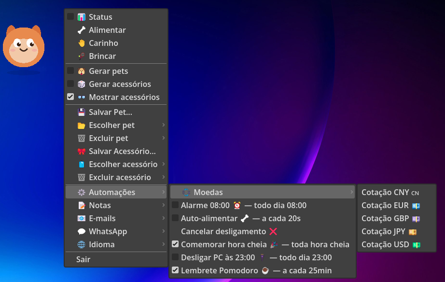The image size is (445, 282).
Task: Expand the Idioma submenu arrow
Action: (x=164, y=244)
